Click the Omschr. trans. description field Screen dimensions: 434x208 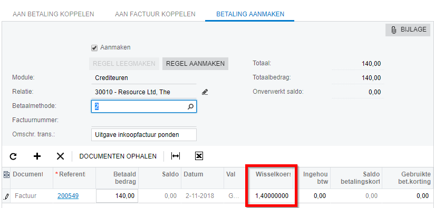[143, 135]
